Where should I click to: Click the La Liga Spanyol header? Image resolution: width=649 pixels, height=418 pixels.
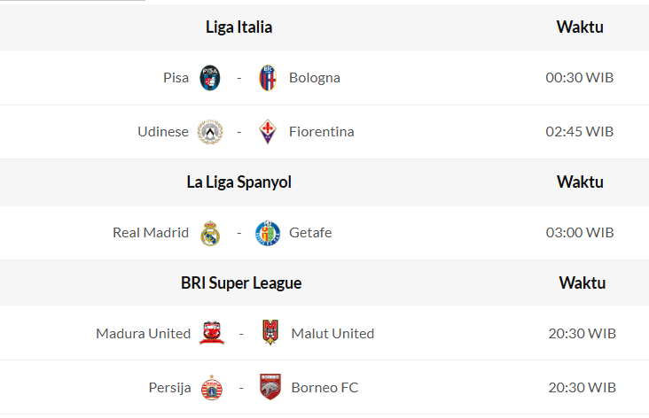pyautogui.click(x=238, y=182)
